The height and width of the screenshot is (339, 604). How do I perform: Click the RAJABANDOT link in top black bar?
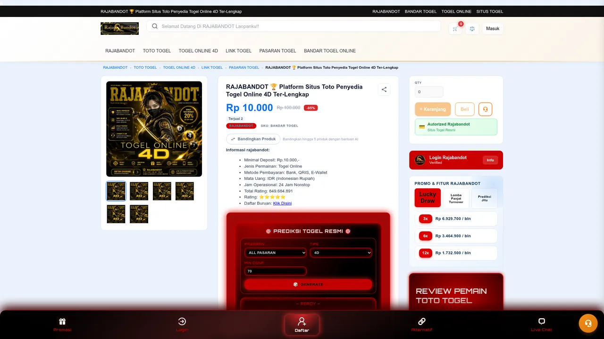386,11
